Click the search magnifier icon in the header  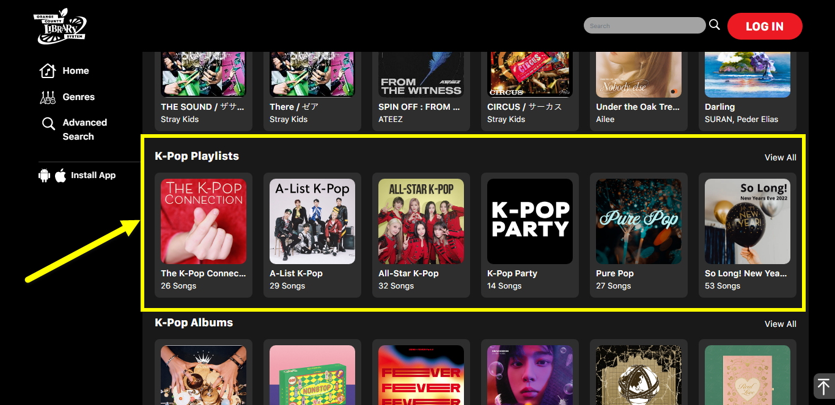[x=715, y=25]
